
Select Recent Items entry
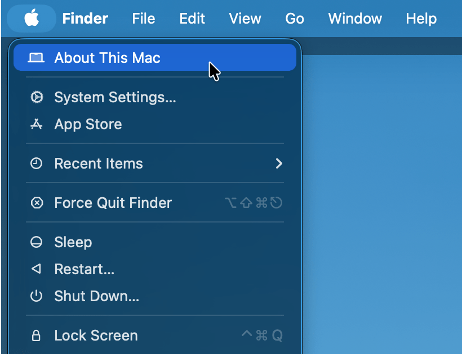pos(155,164)
